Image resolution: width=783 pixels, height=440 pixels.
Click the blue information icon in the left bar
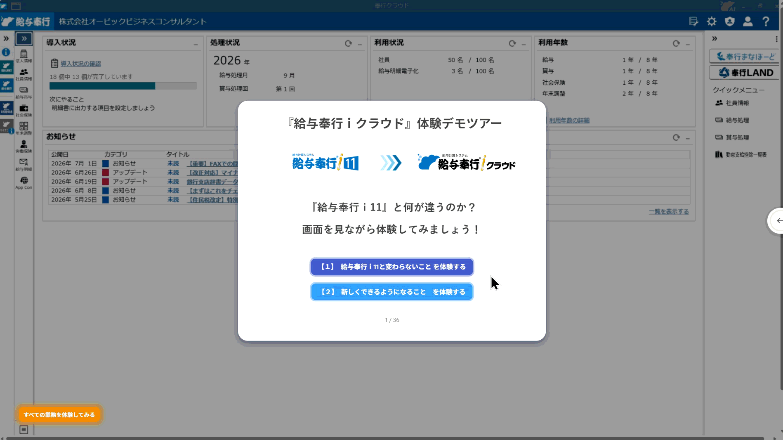pos(6,52)
